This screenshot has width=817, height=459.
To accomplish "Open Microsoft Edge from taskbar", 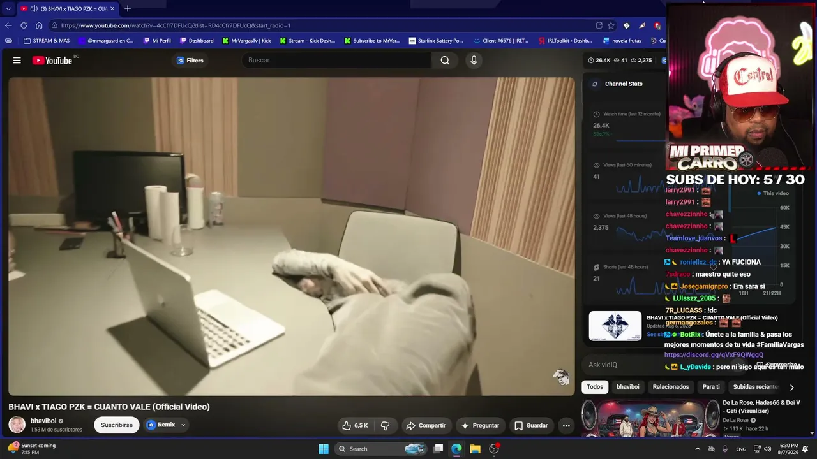I will [x=456, y=449].
